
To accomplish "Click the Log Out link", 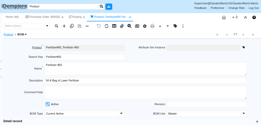I will [x=254, y=8].
